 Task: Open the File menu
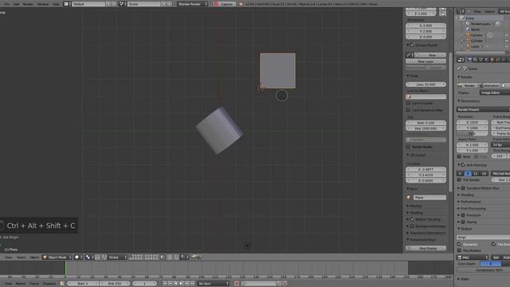coord(6,4)
